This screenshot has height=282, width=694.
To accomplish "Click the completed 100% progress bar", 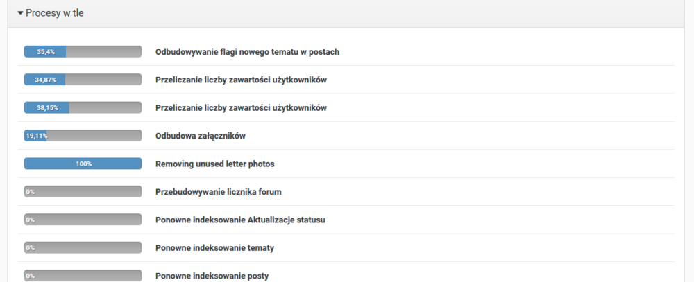I will [x=83, y=164].
